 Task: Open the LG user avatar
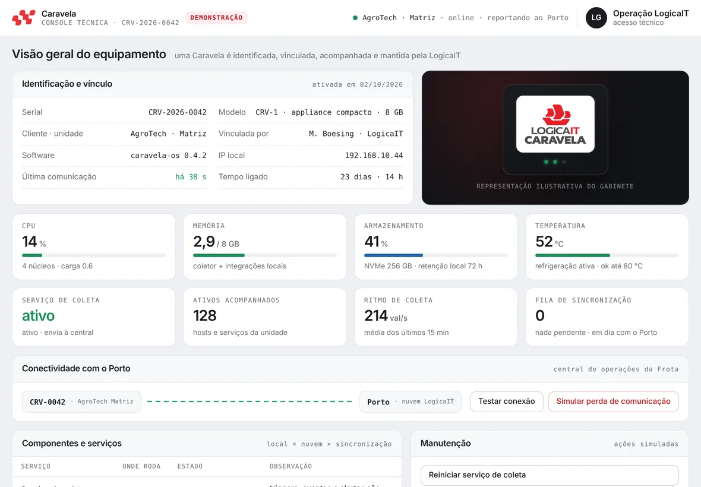(x=596, y=18)
